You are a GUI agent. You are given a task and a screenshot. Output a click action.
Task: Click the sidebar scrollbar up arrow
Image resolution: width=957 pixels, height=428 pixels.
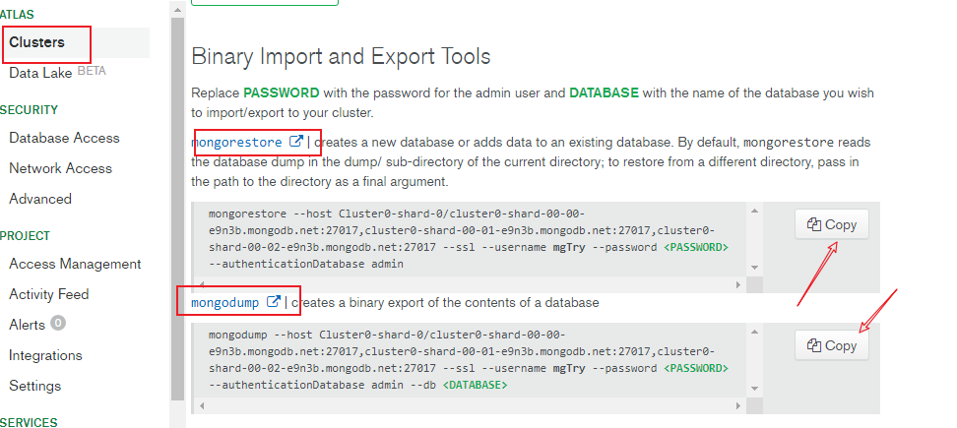pos(177,9)
